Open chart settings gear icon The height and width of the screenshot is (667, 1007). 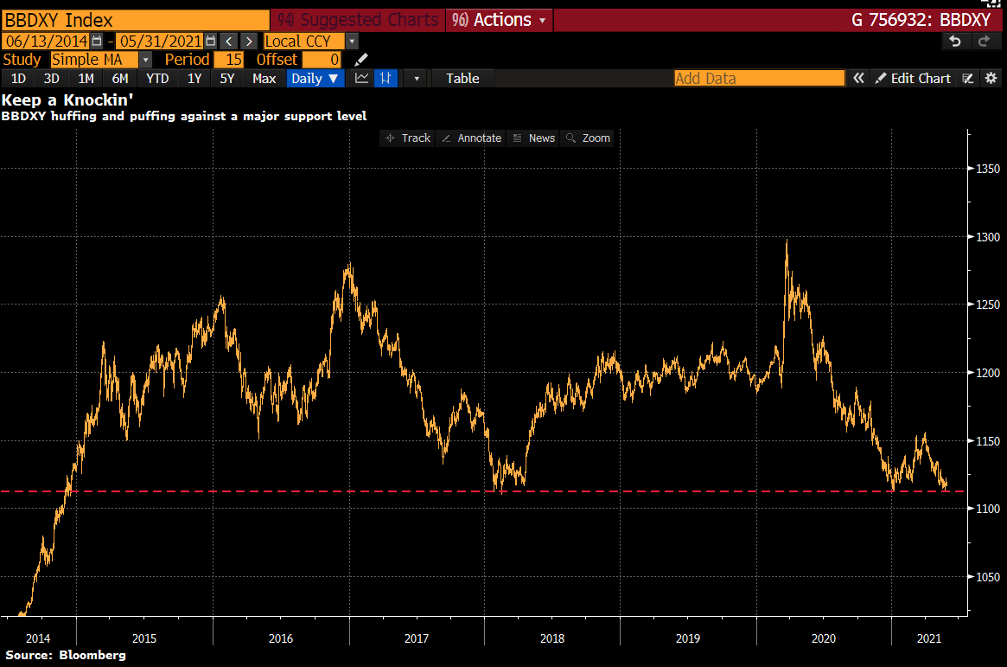991,79
